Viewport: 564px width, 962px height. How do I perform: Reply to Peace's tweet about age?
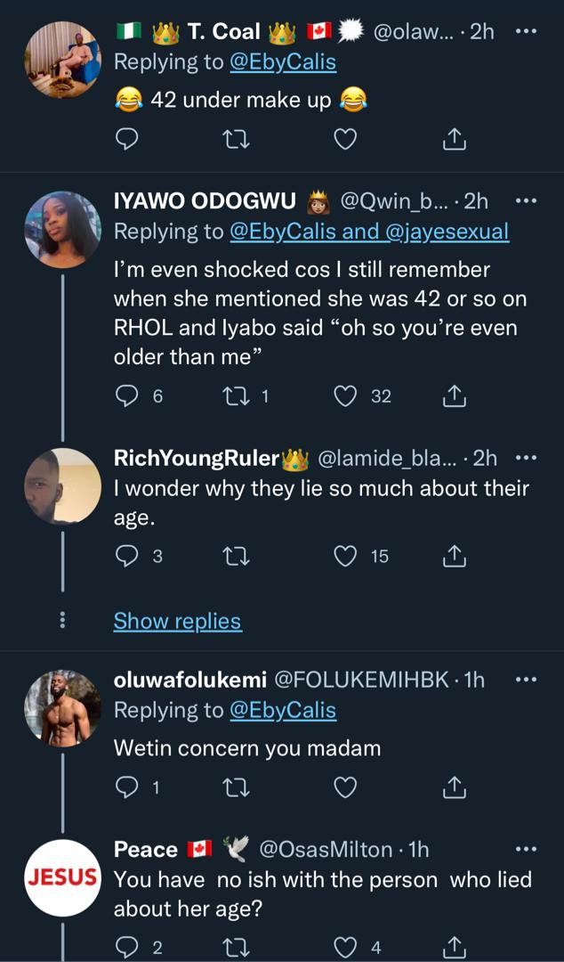point(128,948)
